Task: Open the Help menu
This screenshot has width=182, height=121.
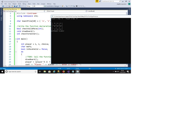Action: (x=54, y=4)
